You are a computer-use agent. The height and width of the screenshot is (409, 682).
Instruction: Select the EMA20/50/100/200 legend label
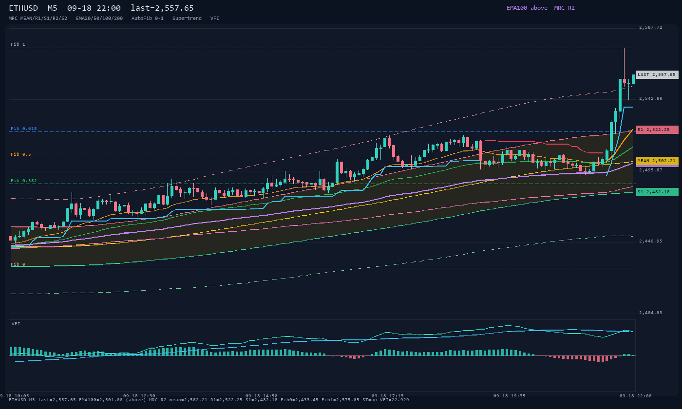click(99, 18)
